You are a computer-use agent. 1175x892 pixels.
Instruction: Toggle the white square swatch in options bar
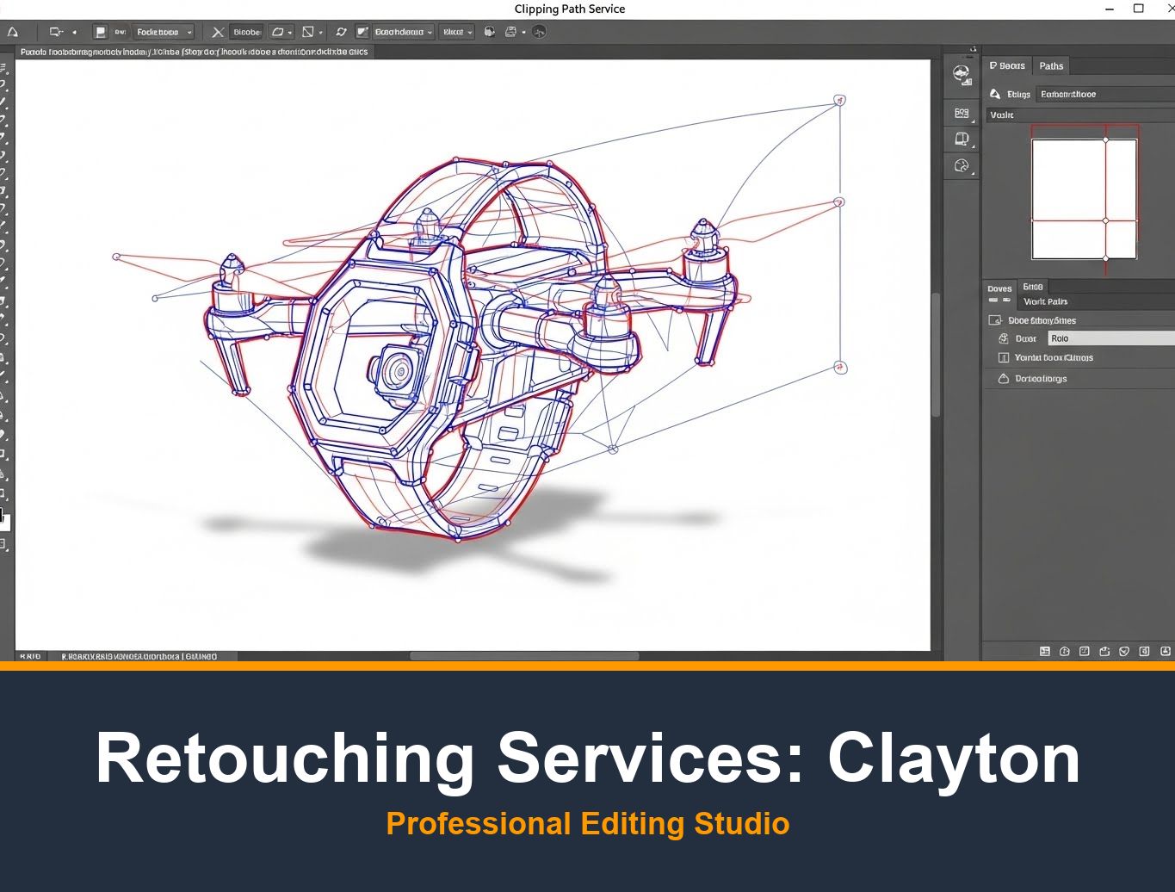pos(100,32)
